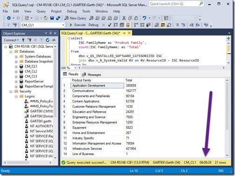
Task: Expand the CM_CL2 database node
Action: pyautogui.click(x=16, y=71)
